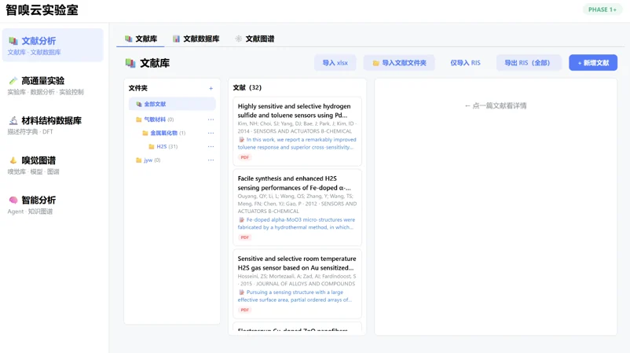This screenshot has height=353, width=630.
Task: Click the 导出 RIS（全部）button
Action: [x=528, y=63]
